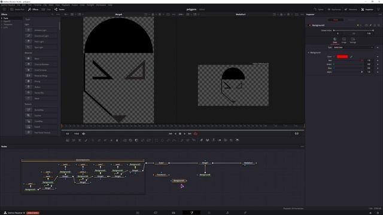Expand the OpenFX tree item
The width and height of the screenshot is (383, 215).
click(2, 21)
